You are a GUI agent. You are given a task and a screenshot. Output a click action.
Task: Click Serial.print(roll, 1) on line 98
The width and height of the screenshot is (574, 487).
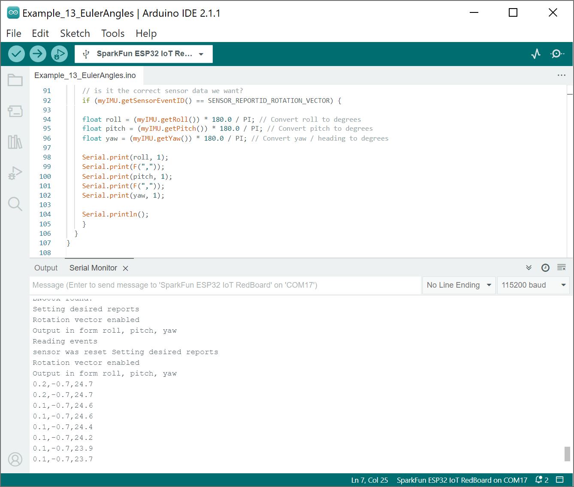[x=125, y=157]
